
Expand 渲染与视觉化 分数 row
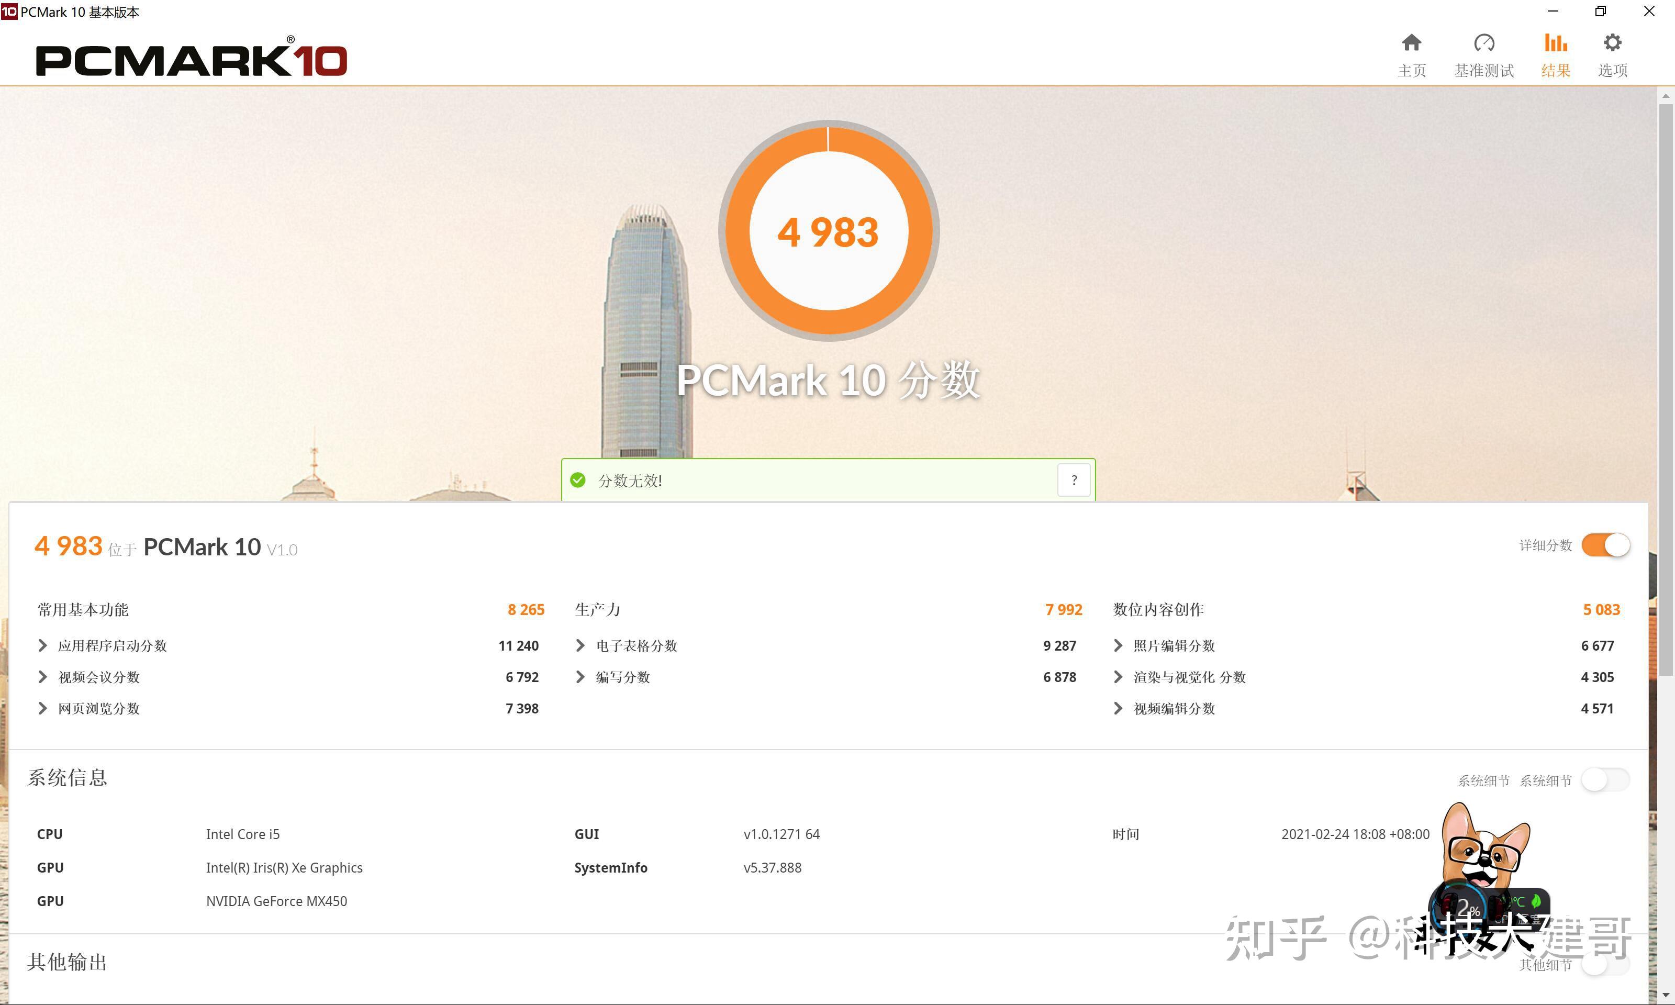[1118, 677]
